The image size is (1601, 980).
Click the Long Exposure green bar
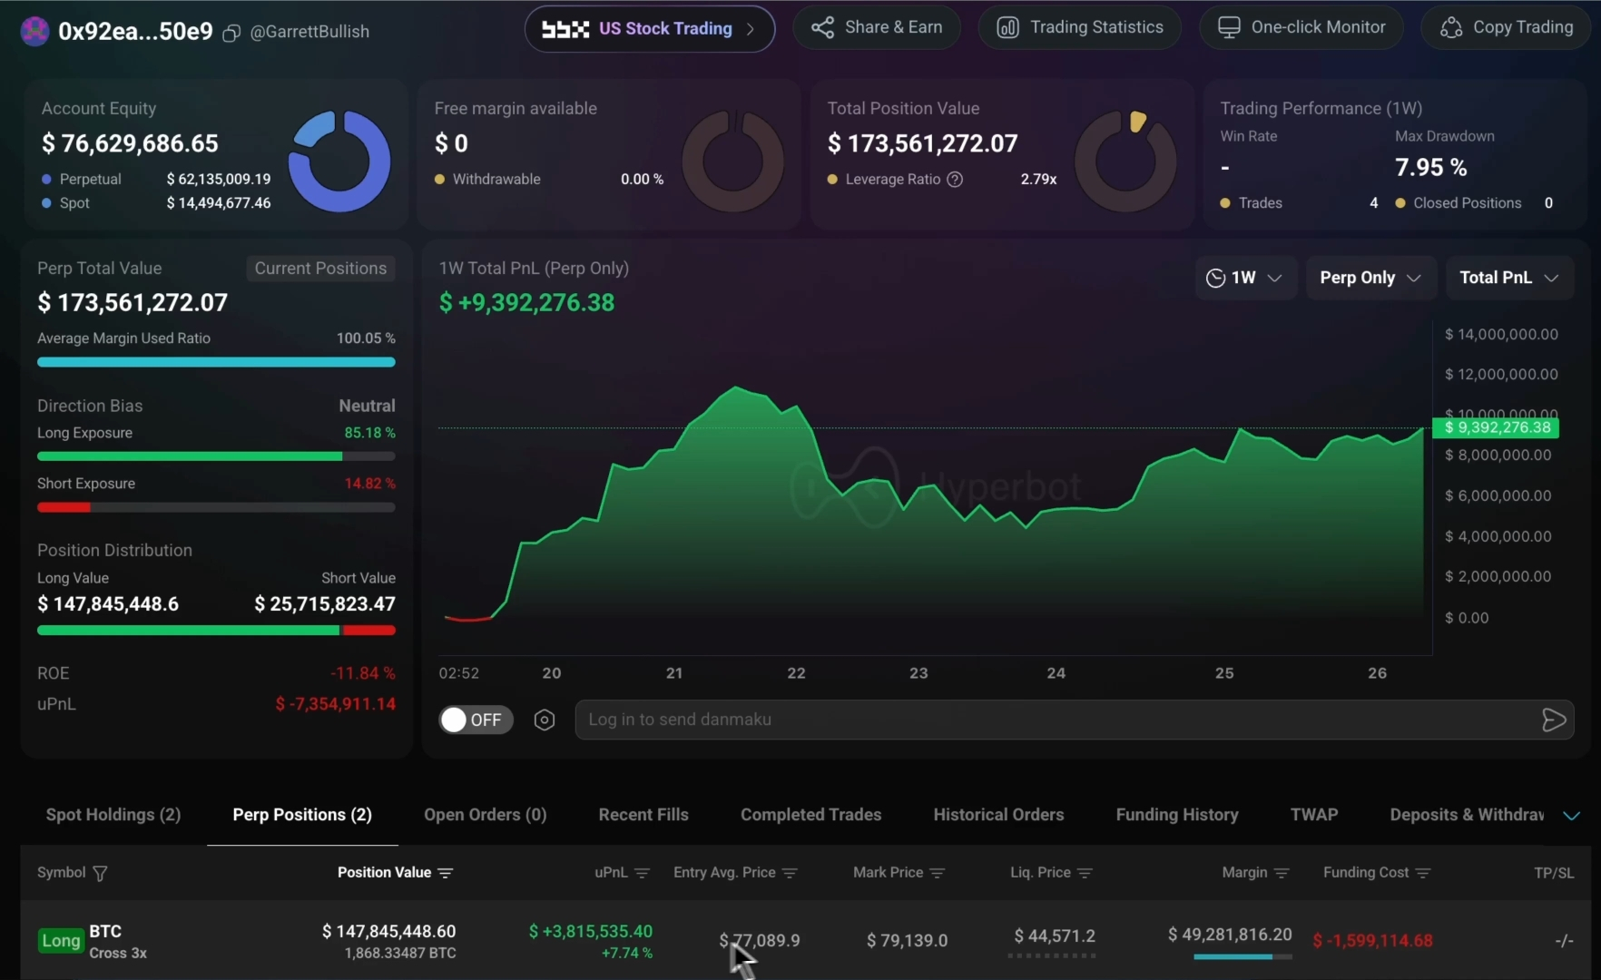[x=190, y=456]
